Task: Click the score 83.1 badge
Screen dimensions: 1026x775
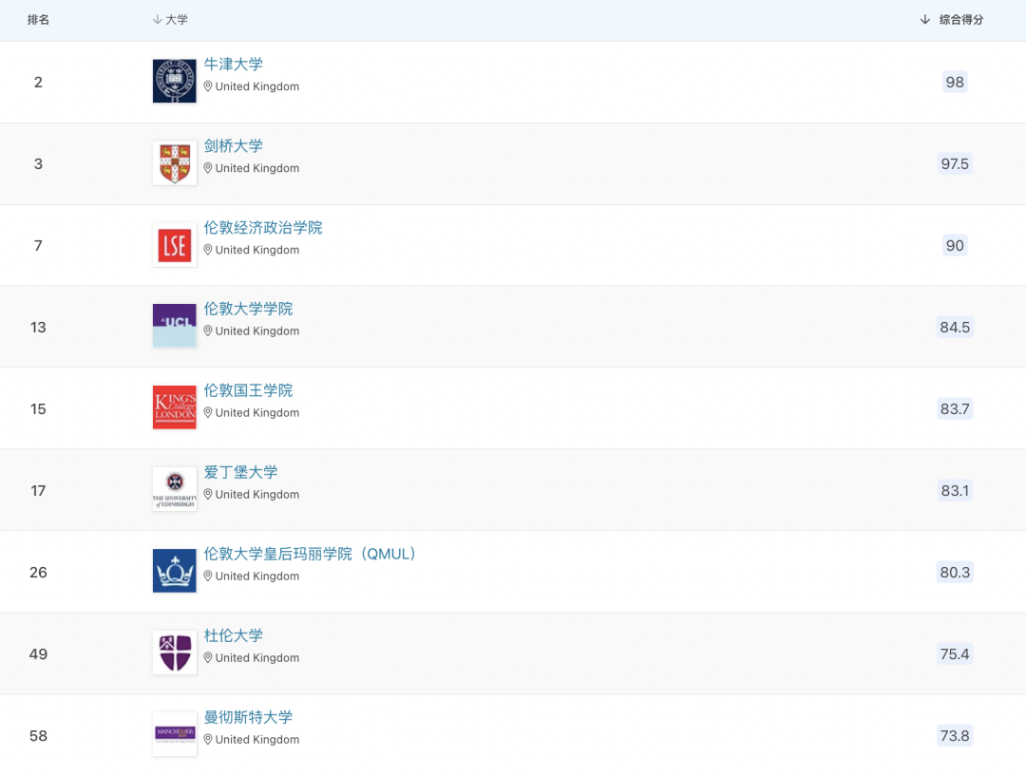Action: pyautogui.click(x=955, y=490)
